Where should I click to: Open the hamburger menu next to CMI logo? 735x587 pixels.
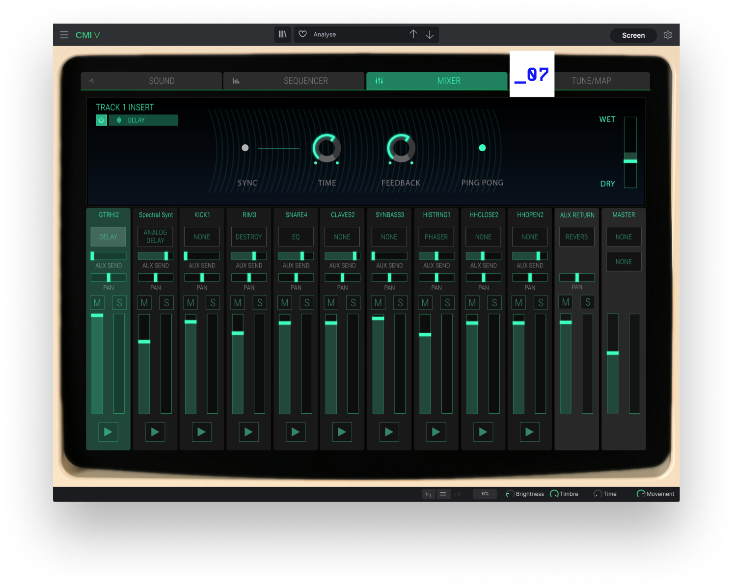click(x=64, y=34)
